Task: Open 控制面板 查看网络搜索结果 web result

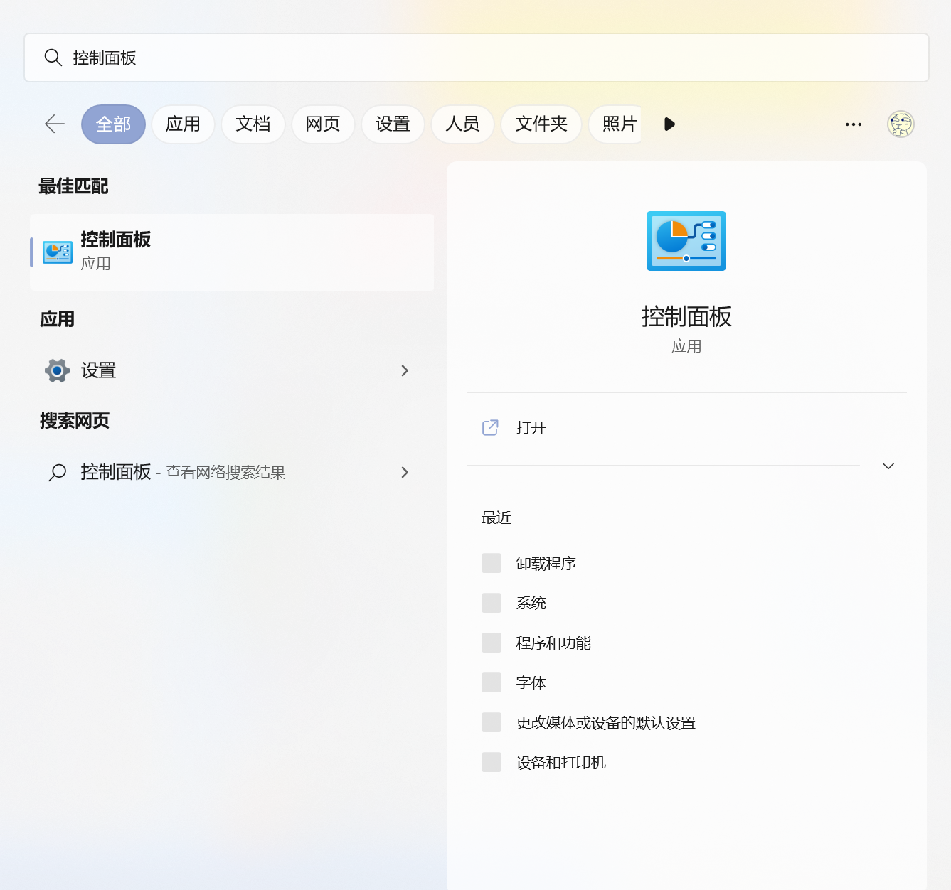Action: (232, 472)
